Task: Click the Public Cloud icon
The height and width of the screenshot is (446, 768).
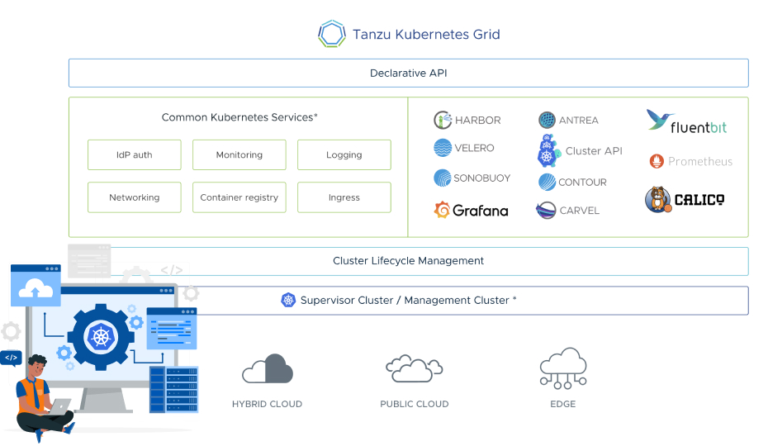Action: tap(415, 368)
